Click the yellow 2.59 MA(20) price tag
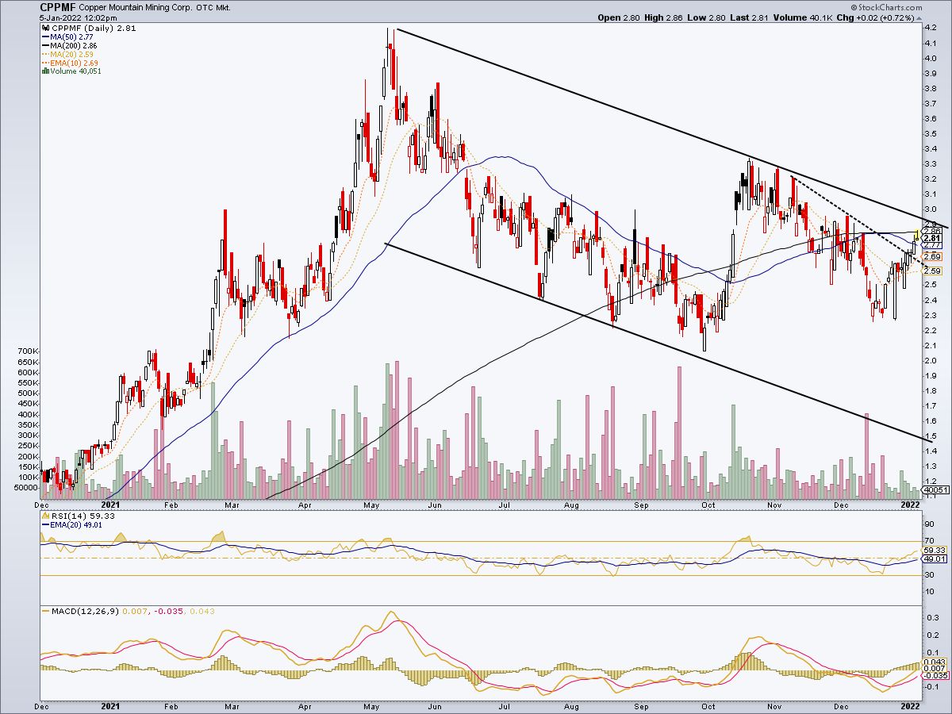Image resolution: width=952 pixels, height=714 pixels. 931,271
